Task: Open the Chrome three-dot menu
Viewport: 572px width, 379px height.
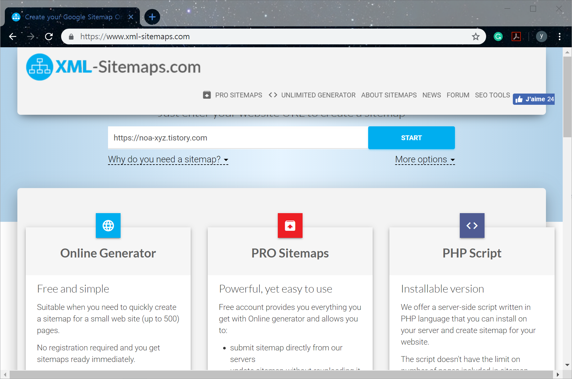Action: point(559,37)
